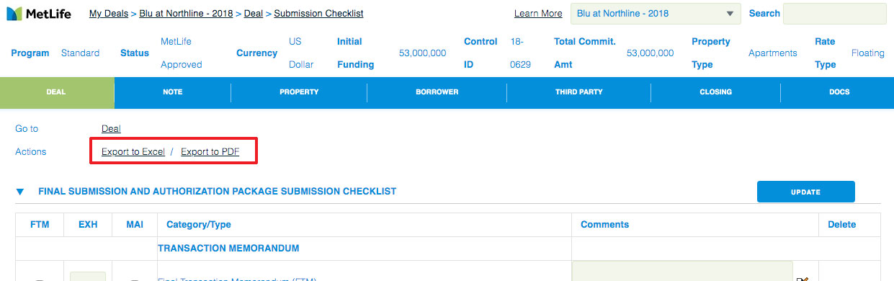The image size is (894, 281).
Task: Switch to the DOCS tab
Action: click(x=839, y=92)
